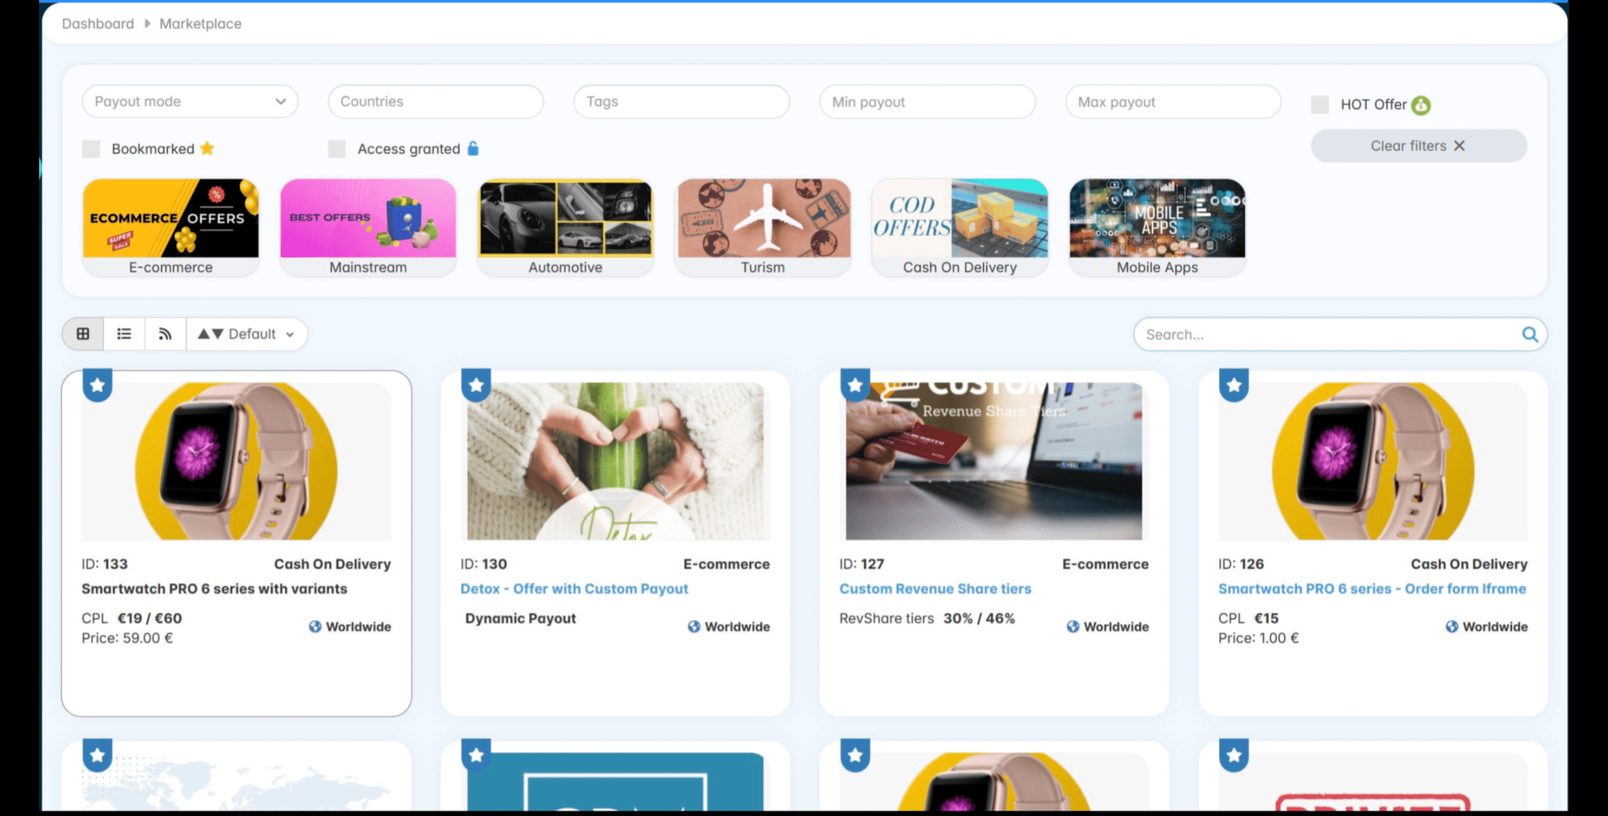Click the search magnifier icon
This screenshot has height=816, width=1608.
(x=1530, y=334)
